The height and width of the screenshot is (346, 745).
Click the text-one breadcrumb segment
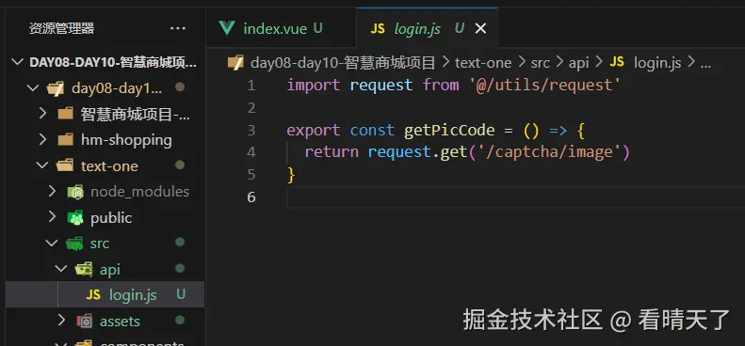(x=483, y=63)
